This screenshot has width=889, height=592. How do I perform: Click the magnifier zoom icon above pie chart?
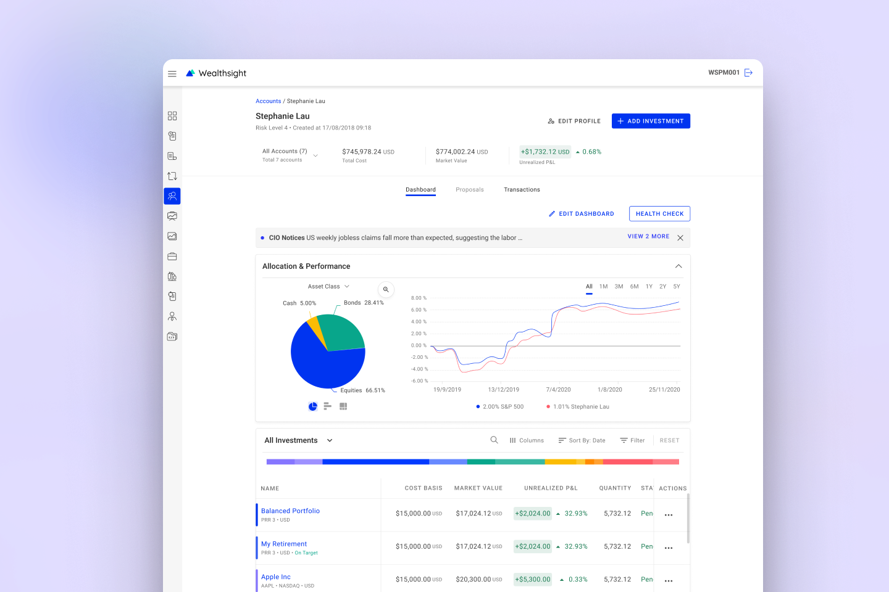[x=386, y=289]
